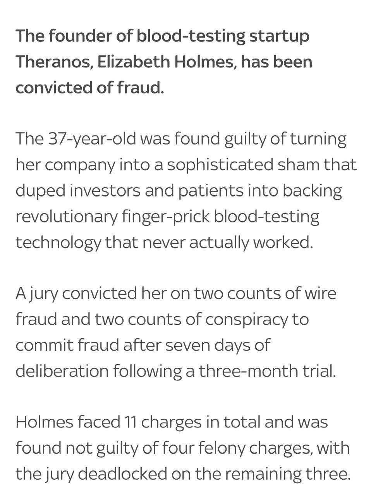Click the paragraph starting 'Holmes faced 11 charges'
This screenshot has width=383, height=496.
click(x=183, y=448)
